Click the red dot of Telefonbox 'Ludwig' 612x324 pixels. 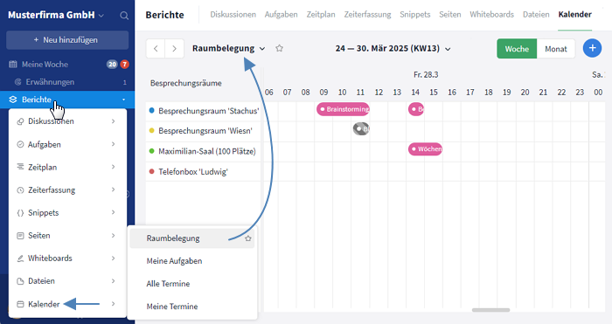(152, 171)
